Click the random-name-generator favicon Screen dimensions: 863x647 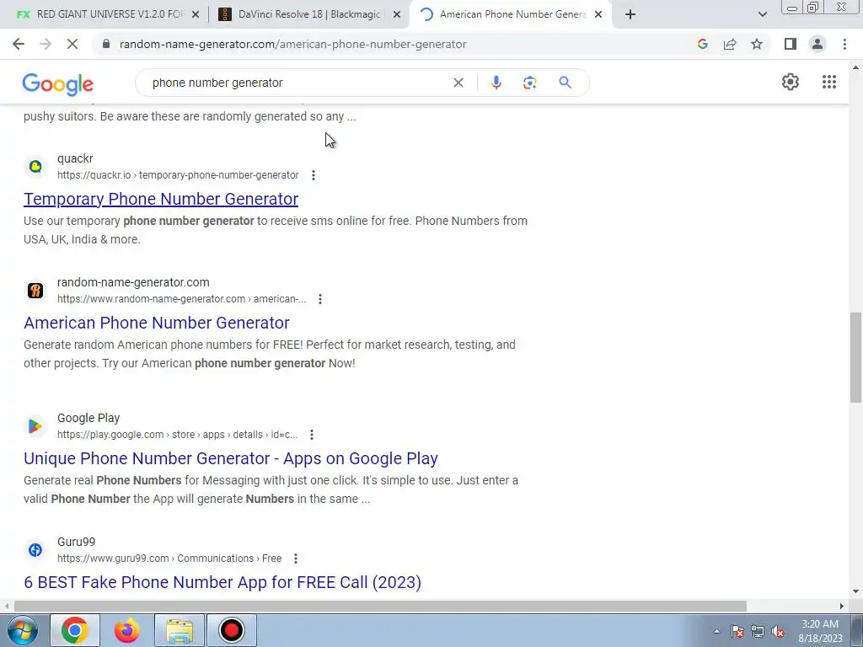(35, 291)
